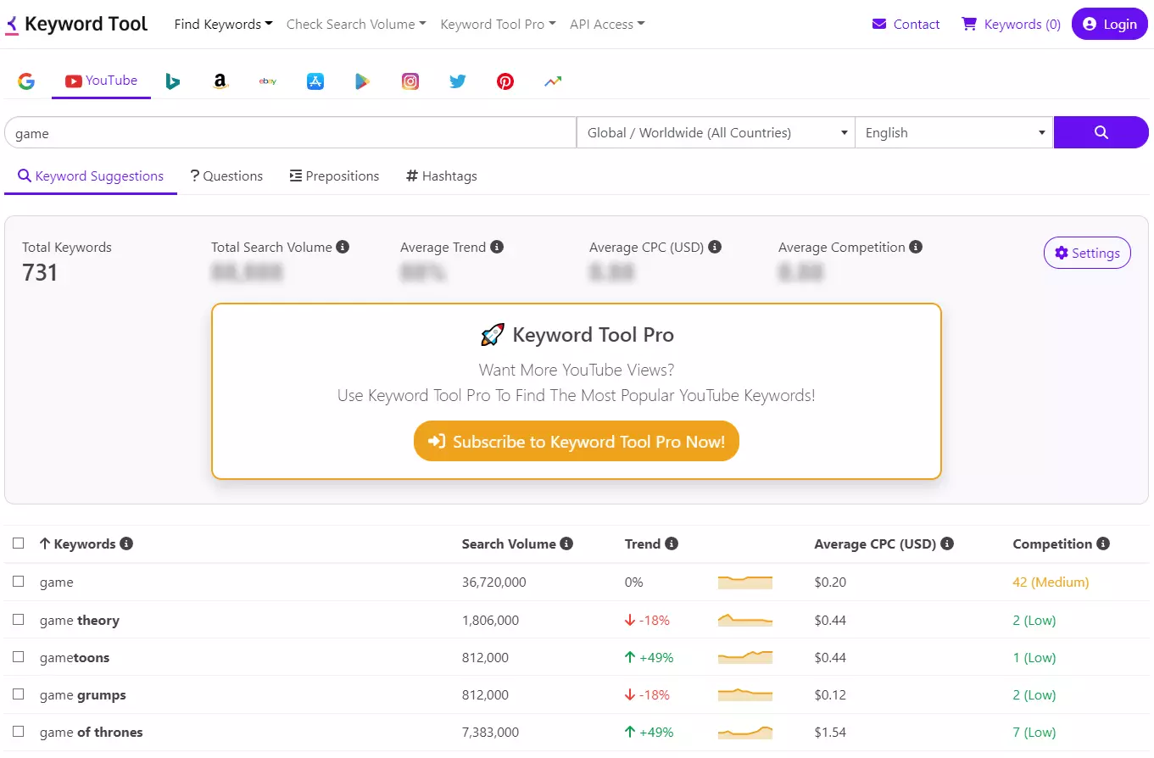Click info icon next to Average CPC (USD) summary
The width and height of the screenshot is (1154, 758).
click(715, 247)
